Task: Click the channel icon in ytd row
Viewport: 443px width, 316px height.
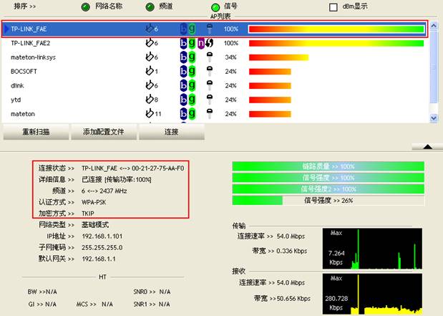Action: 148,100
